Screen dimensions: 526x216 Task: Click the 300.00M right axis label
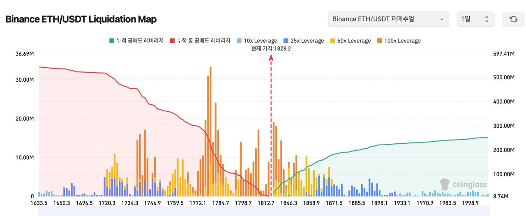[x=503, y=126]
